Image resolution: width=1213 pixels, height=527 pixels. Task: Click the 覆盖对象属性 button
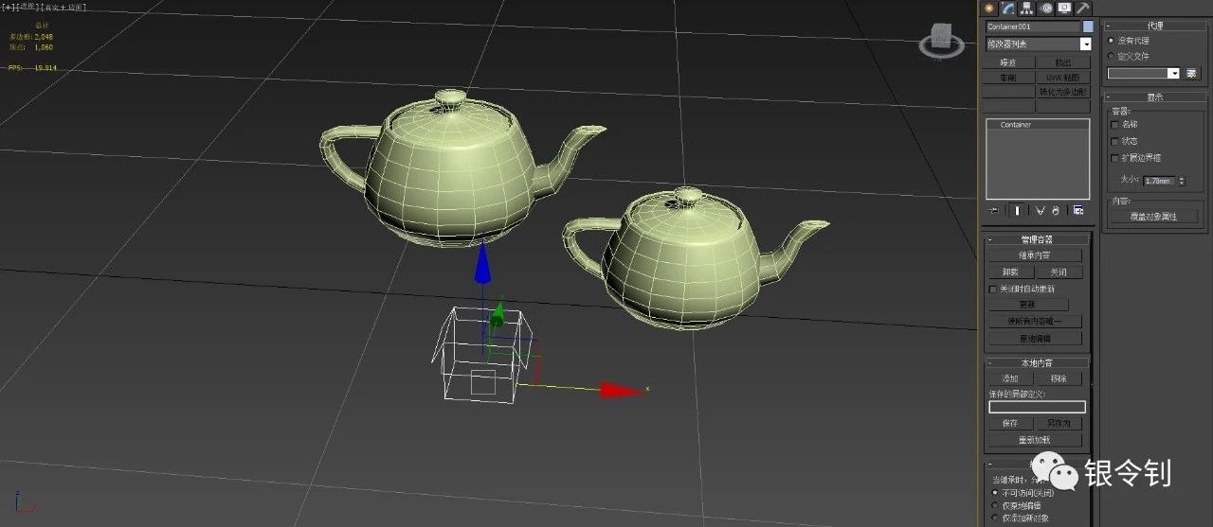point(1153,217)
